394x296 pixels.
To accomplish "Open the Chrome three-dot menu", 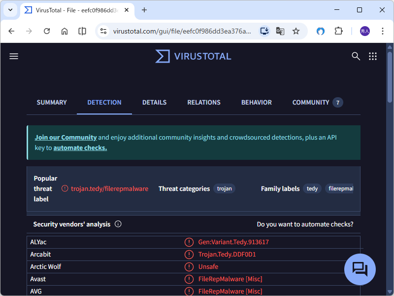I will coord(383,31).
